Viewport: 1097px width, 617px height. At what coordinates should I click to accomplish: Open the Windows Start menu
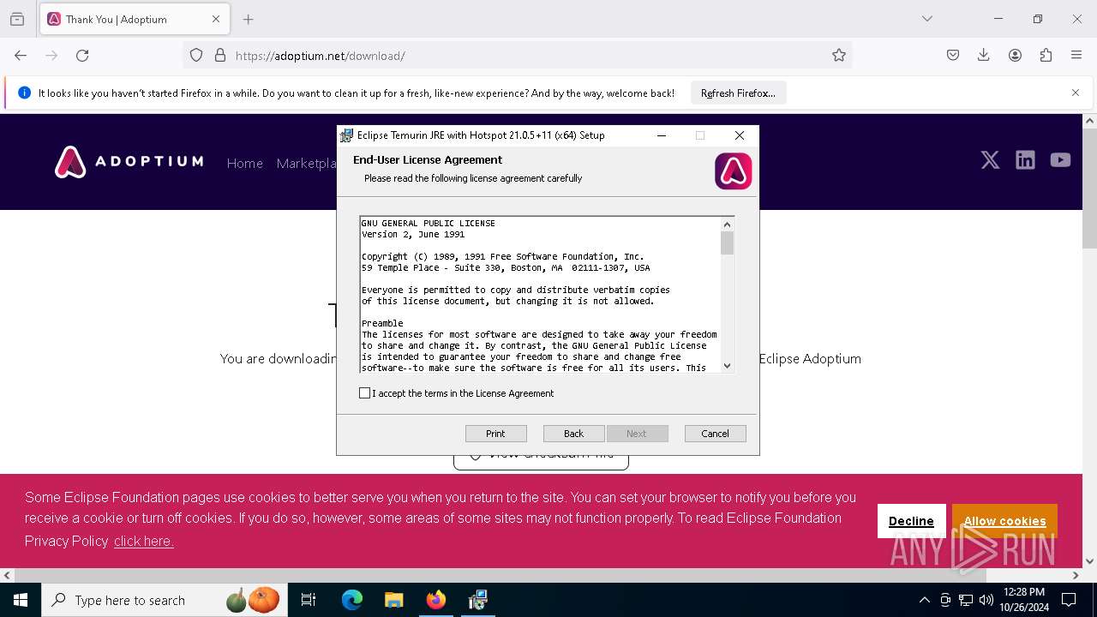point(21,600)
